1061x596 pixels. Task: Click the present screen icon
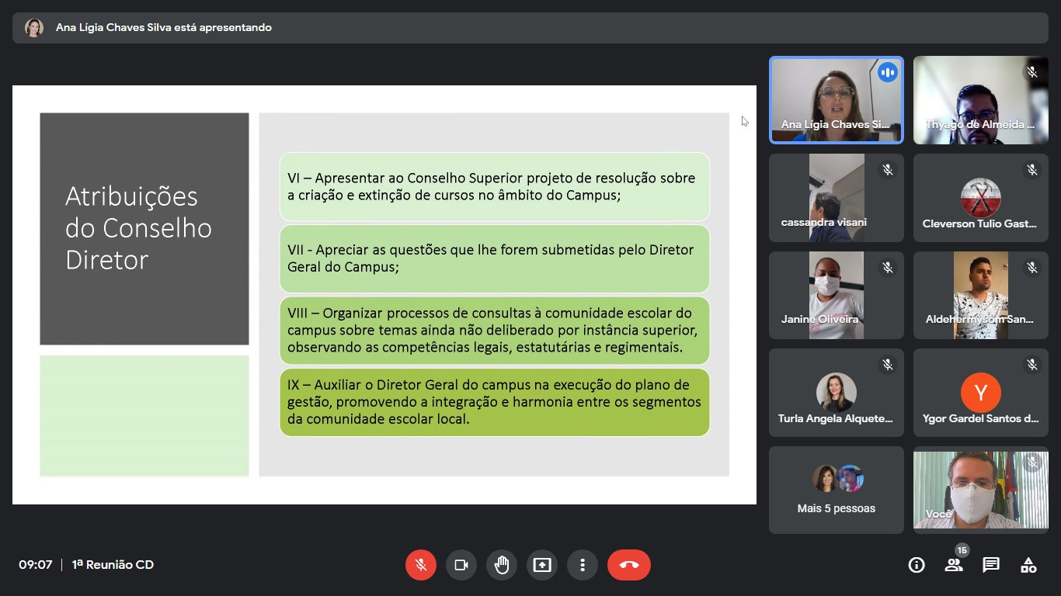[x=542, y=565]
